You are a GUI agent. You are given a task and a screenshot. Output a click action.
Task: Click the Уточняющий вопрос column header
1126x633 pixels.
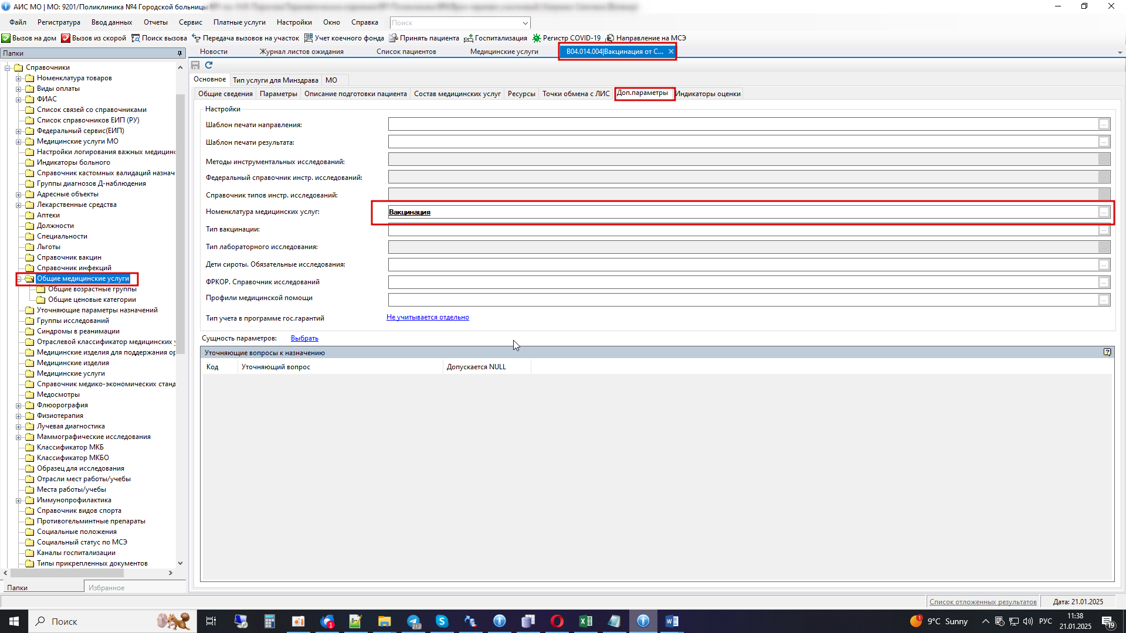(340, 367)
